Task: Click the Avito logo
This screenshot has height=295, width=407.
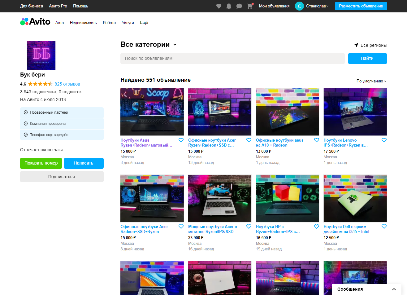Action: tap(35, 22)
